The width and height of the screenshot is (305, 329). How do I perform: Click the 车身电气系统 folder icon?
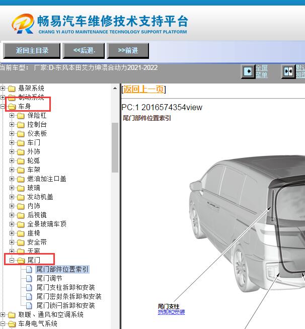tap(12, 324)
